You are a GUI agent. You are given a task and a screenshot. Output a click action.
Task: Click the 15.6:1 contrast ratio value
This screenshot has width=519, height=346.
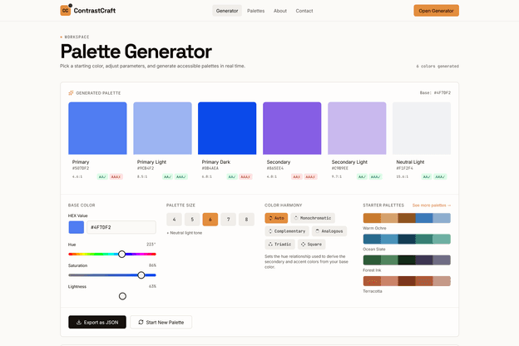point(403,177)
